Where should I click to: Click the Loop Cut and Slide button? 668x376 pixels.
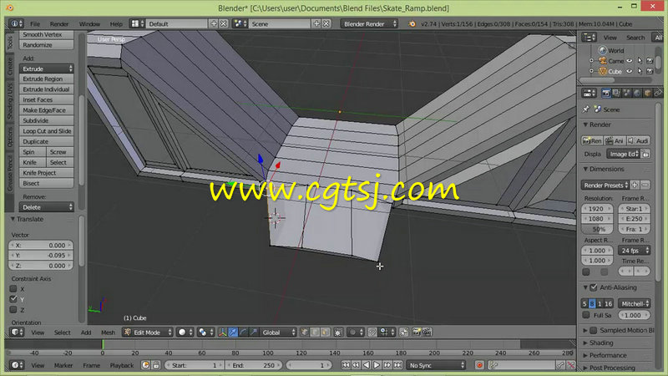[48, 131]
